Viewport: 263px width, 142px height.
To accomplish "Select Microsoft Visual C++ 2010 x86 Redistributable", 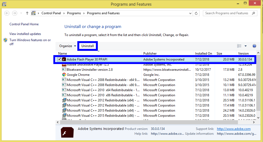I will pos(103,95).
